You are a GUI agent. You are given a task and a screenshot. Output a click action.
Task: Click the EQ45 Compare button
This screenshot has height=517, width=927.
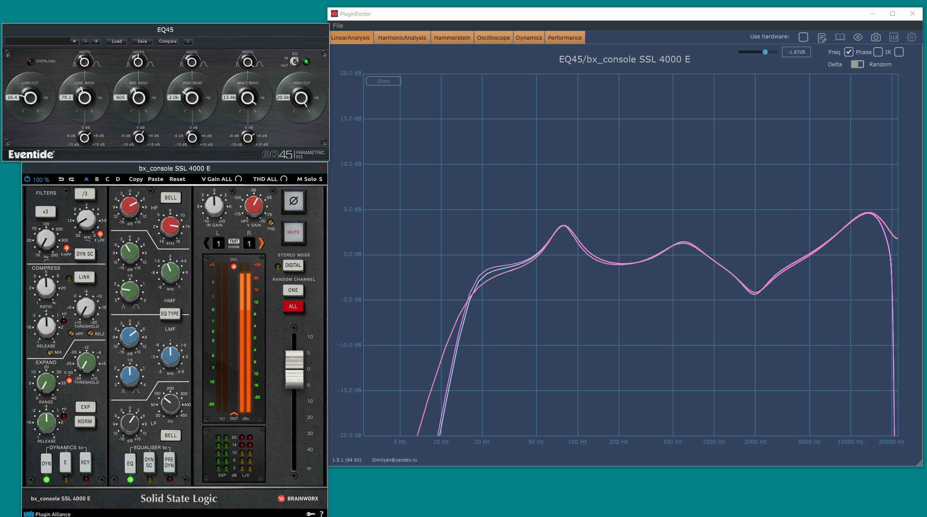coord(168,41)
